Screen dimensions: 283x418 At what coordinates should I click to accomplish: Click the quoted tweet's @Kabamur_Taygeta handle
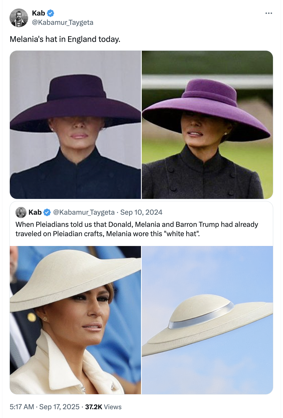(x=84, y=212)
